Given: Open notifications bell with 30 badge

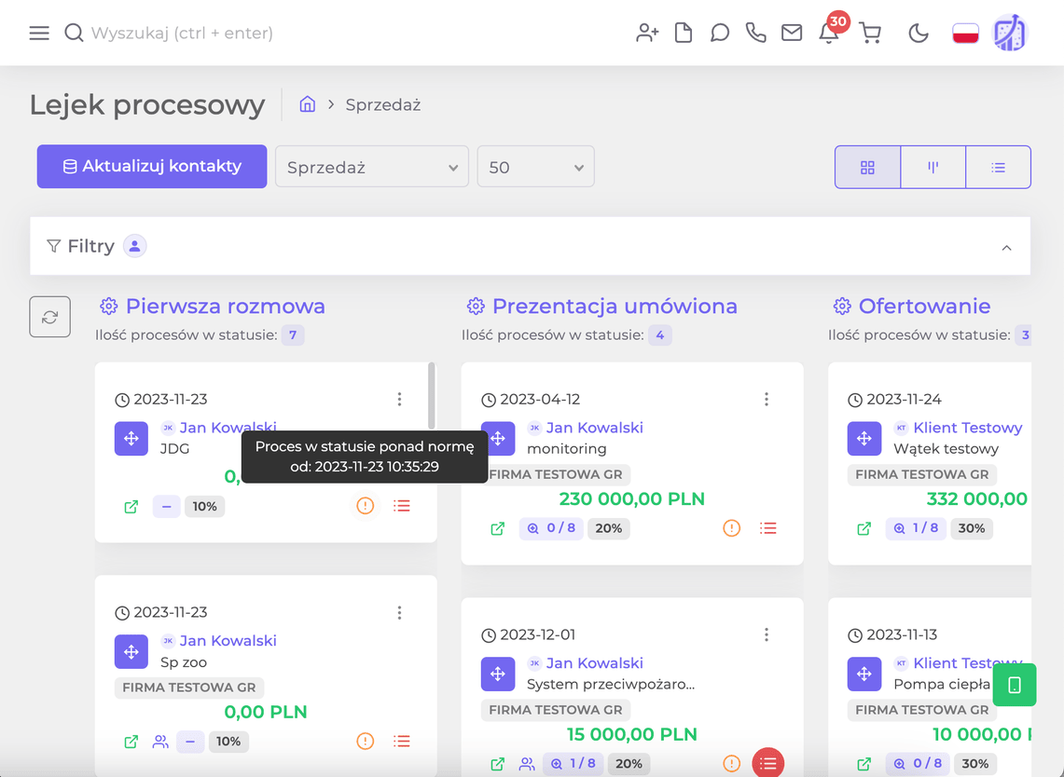Looking at the screenshot, I should coord(829,31).
